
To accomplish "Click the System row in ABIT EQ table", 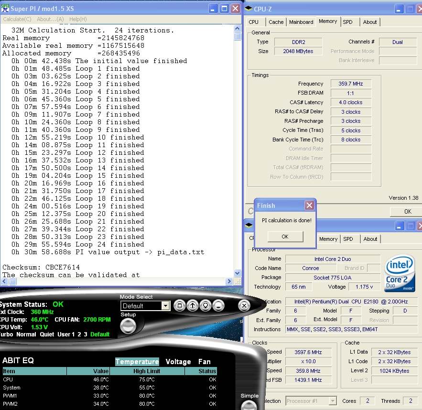I will pyautogui.click(x=109, y=388).
